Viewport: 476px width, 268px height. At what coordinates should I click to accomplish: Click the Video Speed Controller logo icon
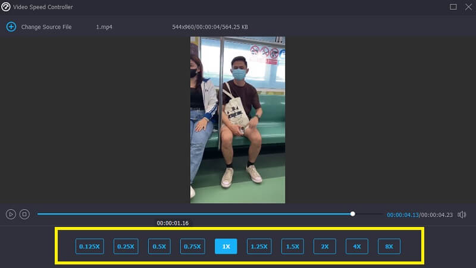tap(7, 7)
